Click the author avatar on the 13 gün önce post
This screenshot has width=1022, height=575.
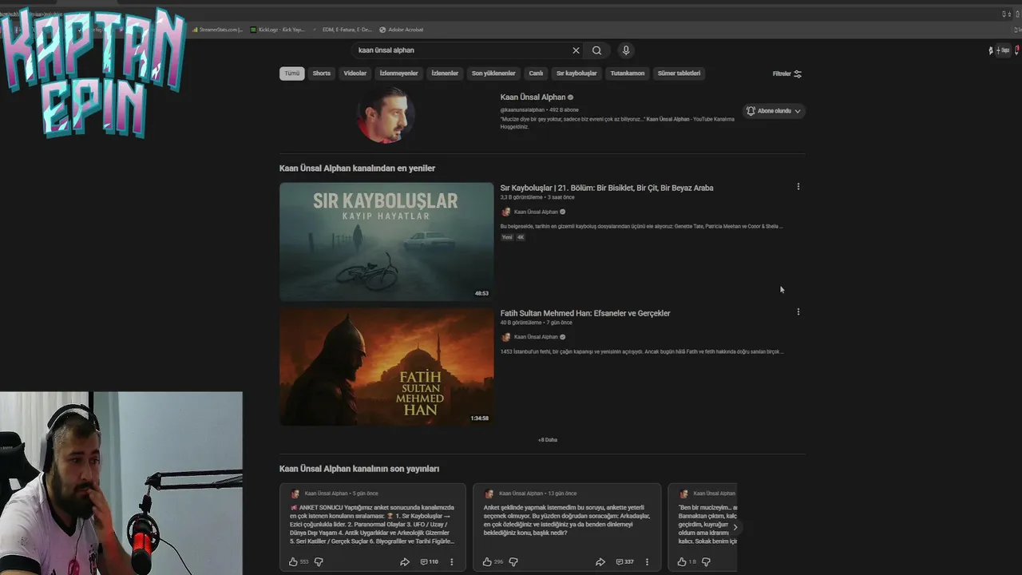489,494
